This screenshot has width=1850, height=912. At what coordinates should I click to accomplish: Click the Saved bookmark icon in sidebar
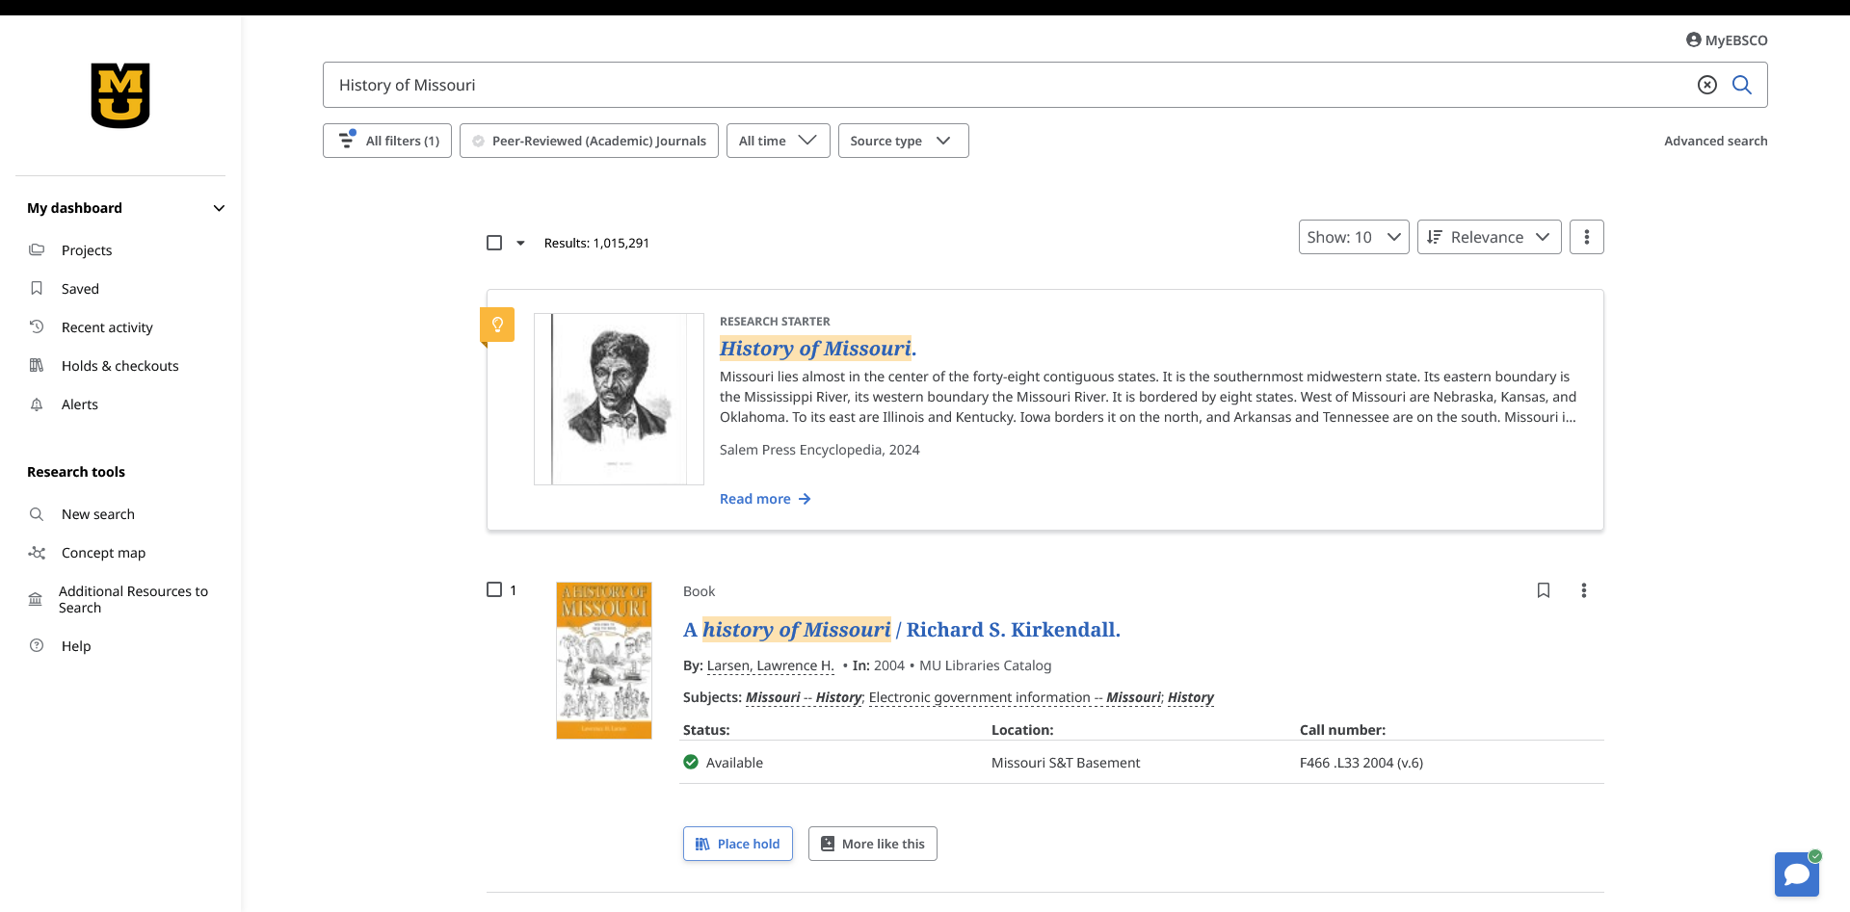[x=37, y=288]
